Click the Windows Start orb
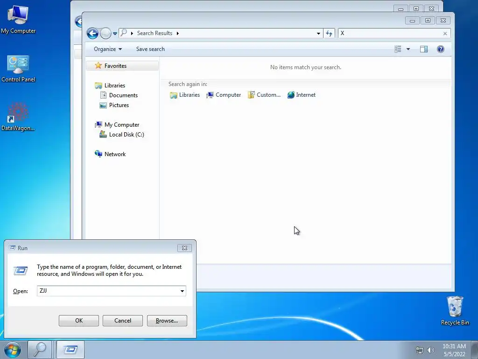Screen dimensions: 478x359 click(x=13, y=350)
